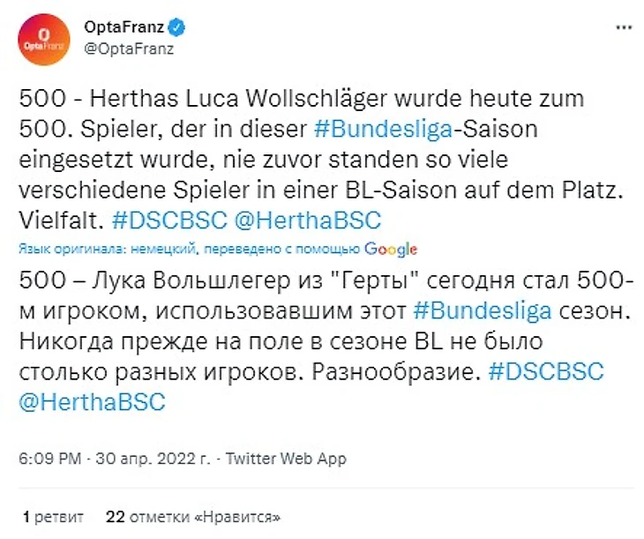Click the Google logo in translation notice
644x539 pixels.
[x=391, y=249]
